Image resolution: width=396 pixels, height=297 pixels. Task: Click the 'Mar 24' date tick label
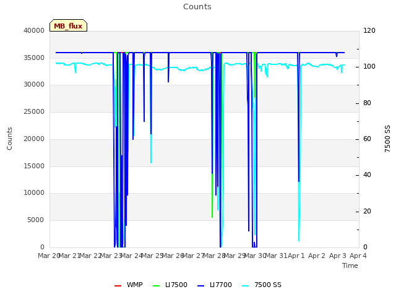tap(131, 256)
